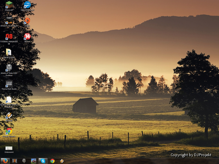The height and width of the screenshot is (164, 219).
Task: Click the TAE icon in taskbar
Action: pyautogui.click(x=15, y=161)
